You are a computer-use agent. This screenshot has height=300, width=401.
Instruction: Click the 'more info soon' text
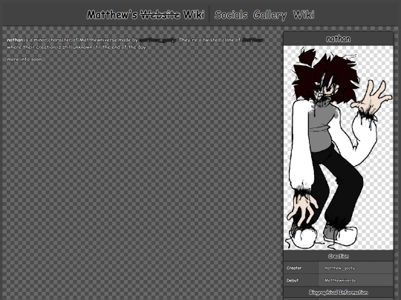coord(25,59)
